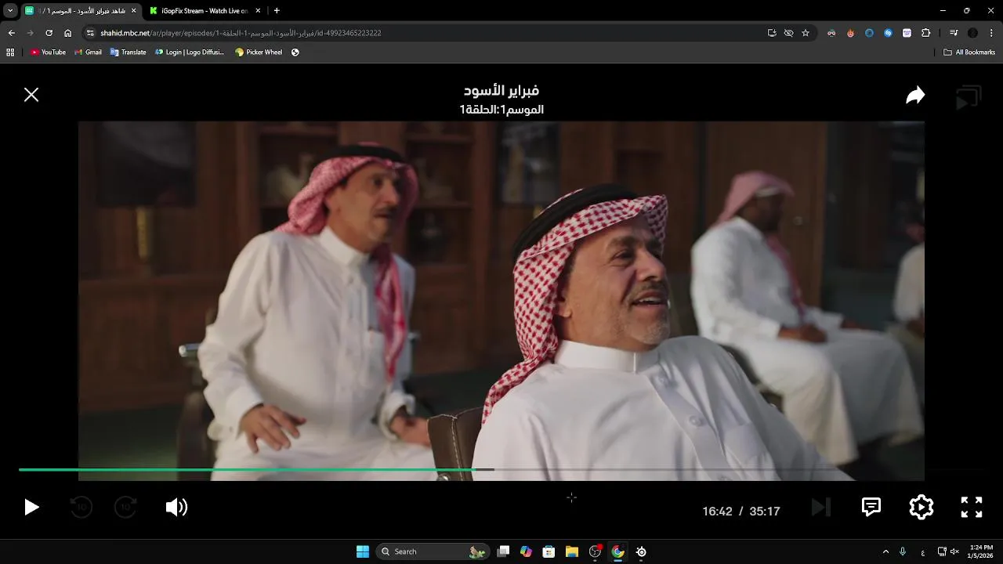
Task: Click the 16:42 elapsed time readout
Action: tap(717, 512)
